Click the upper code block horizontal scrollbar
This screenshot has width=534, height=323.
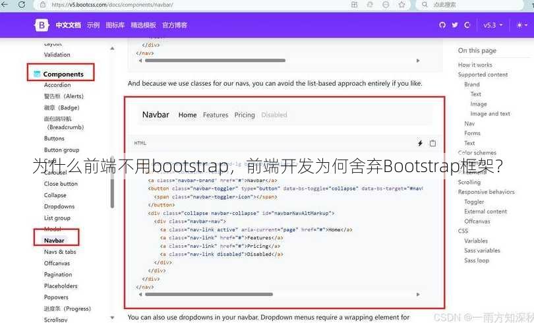pos(215,61)
